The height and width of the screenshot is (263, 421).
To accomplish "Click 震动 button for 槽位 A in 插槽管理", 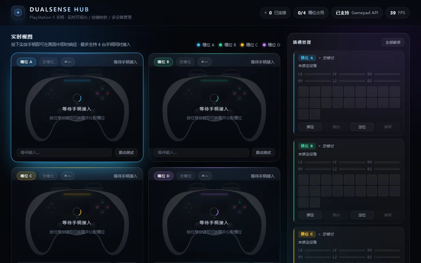I will point(336,127).
